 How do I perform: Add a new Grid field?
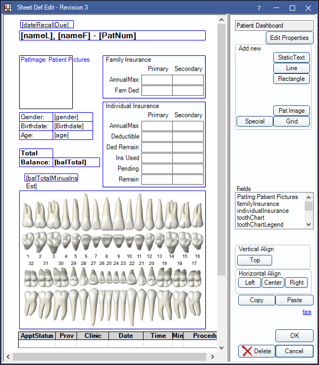tap(291, 121)
